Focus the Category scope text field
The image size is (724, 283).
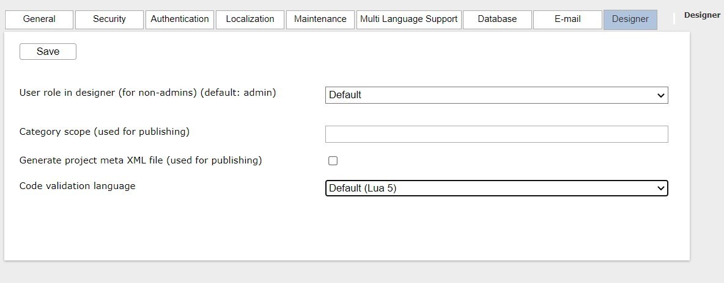tap(497, 134)
